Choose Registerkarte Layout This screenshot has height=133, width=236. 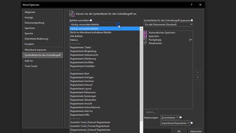(x=105, y=89)
